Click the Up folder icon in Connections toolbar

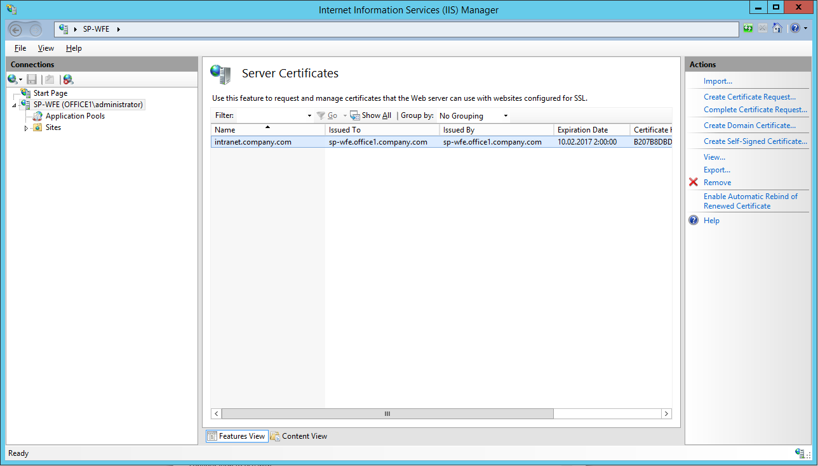(x=50, y=79)
